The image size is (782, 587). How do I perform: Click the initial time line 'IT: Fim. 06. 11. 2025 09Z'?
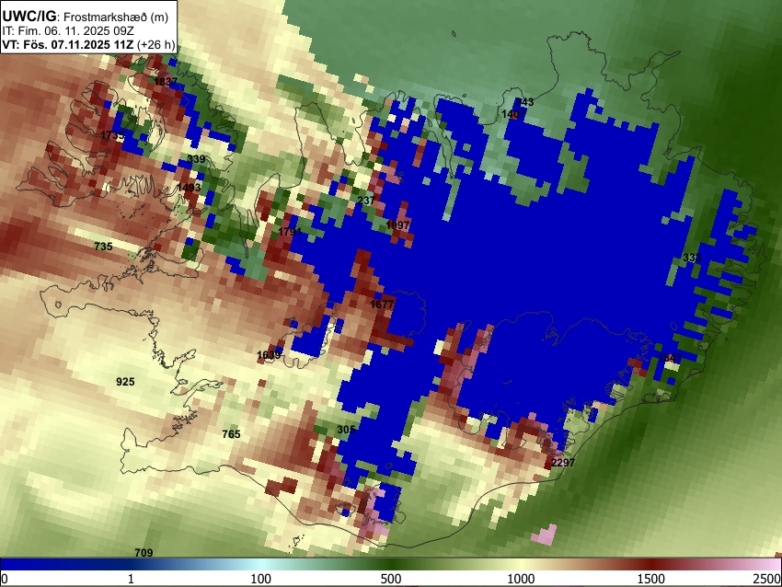tap(67, 31)
